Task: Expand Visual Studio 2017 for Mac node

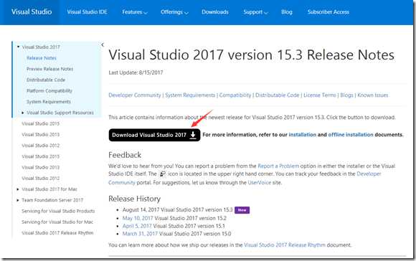Action: [18, 189]
